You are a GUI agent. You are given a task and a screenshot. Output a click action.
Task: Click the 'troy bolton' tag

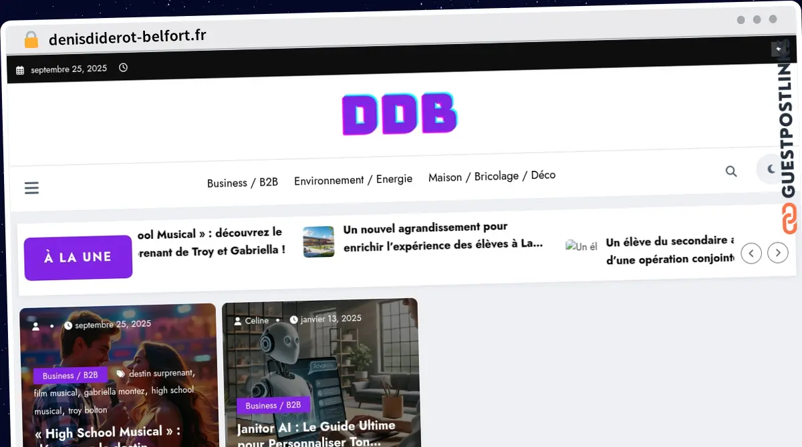88,410
